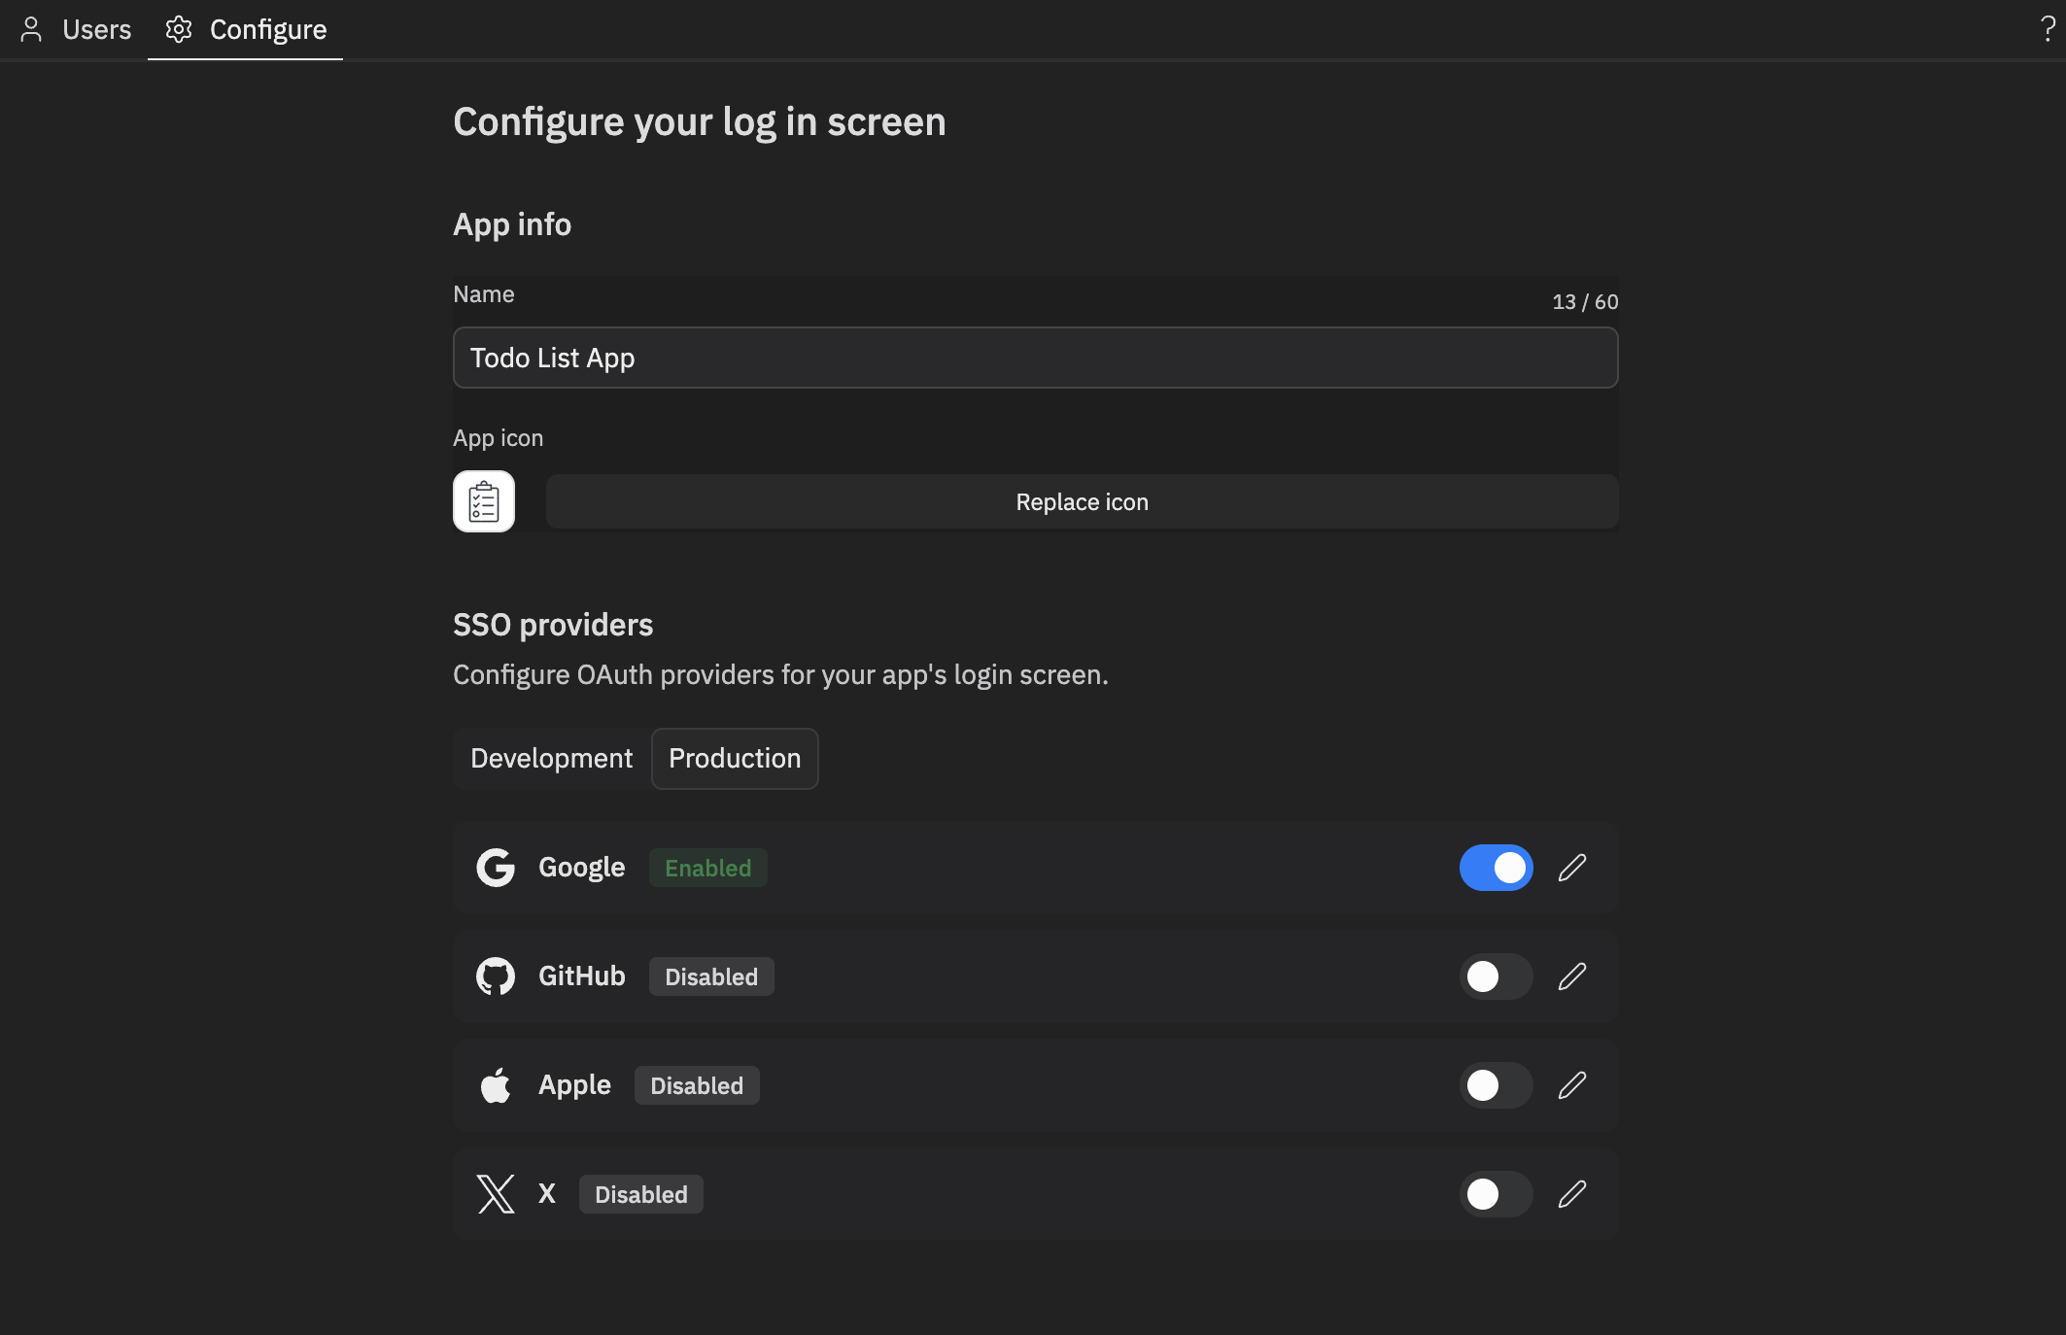The width and height of the screenshot is (2066, 1335).
Task: Click the Configure gear icon
Action: (179, 29)
